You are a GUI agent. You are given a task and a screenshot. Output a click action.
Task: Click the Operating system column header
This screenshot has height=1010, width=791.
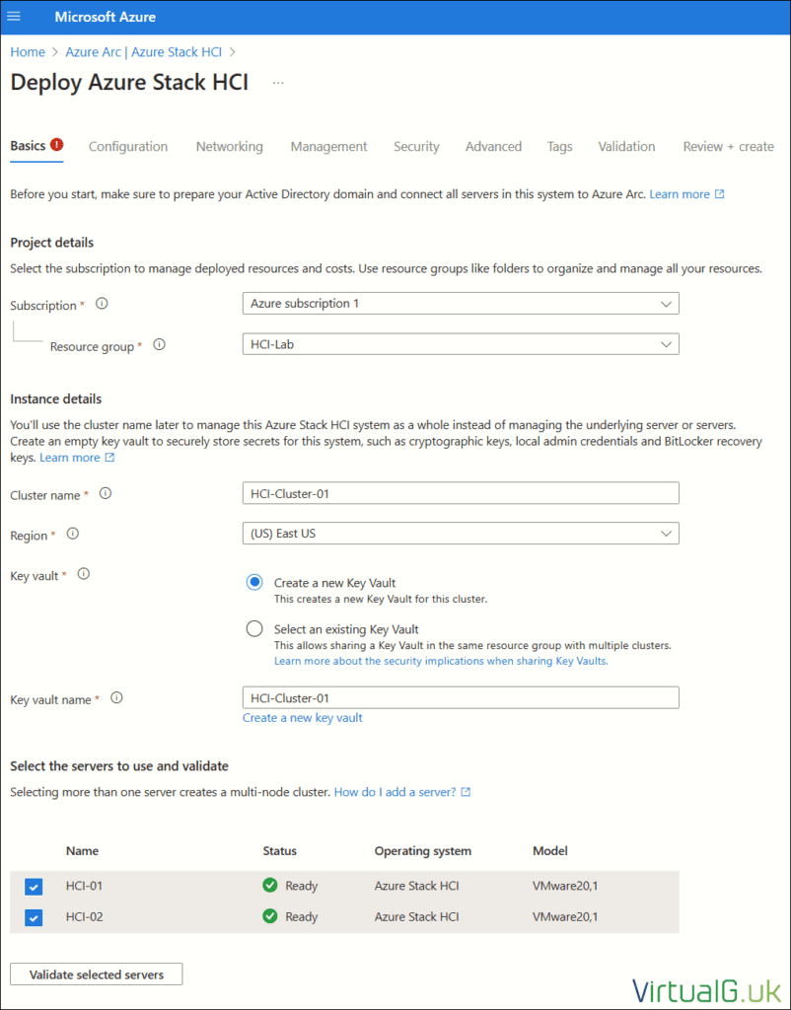point(422,851)
